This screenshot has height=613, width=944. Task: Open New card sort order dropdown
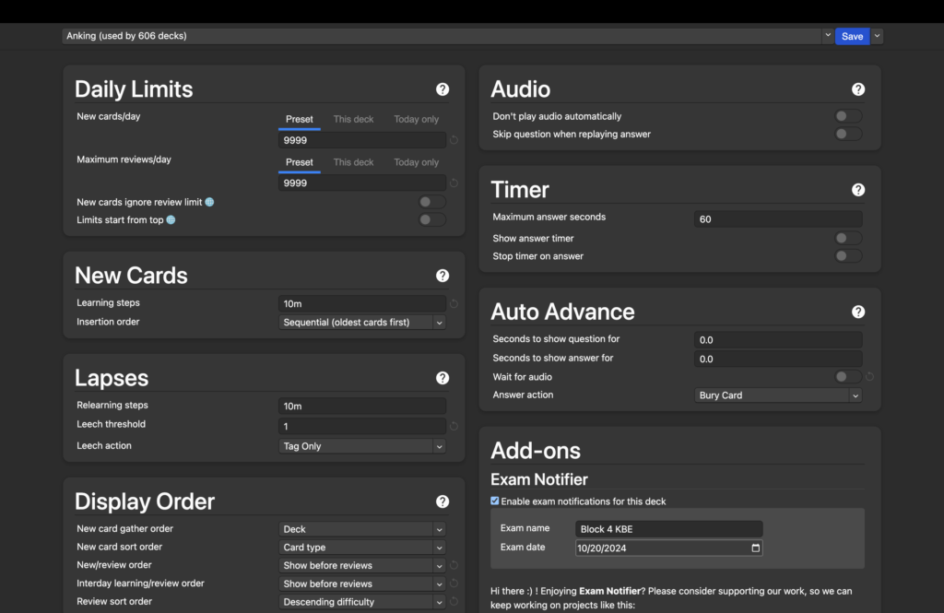(361, 548)
